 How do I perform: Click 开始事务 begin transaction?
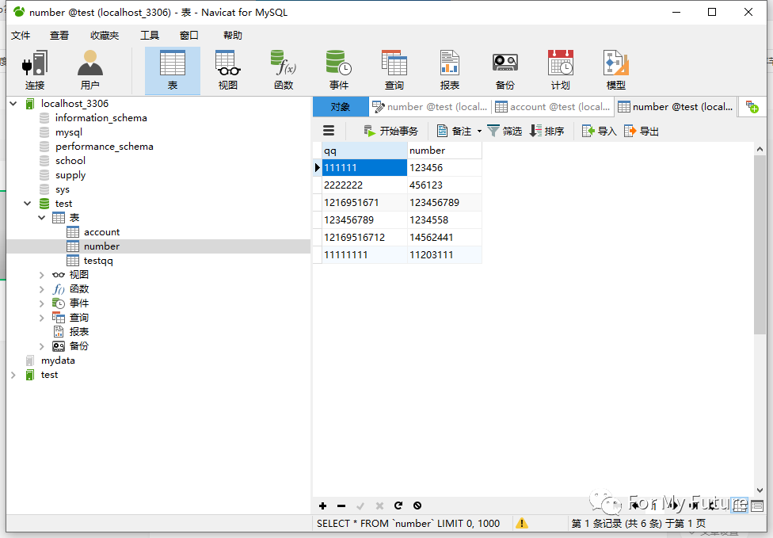(x=391, y=132)
